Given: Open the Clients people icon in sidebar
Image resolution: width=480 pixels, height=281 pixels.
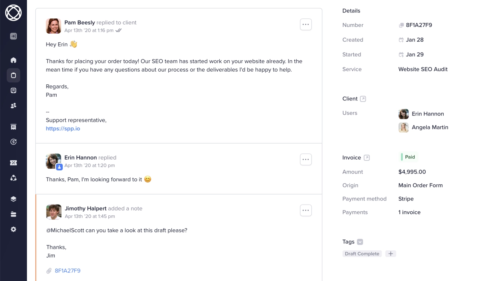Looking at the screenshot, I should 13,106.
